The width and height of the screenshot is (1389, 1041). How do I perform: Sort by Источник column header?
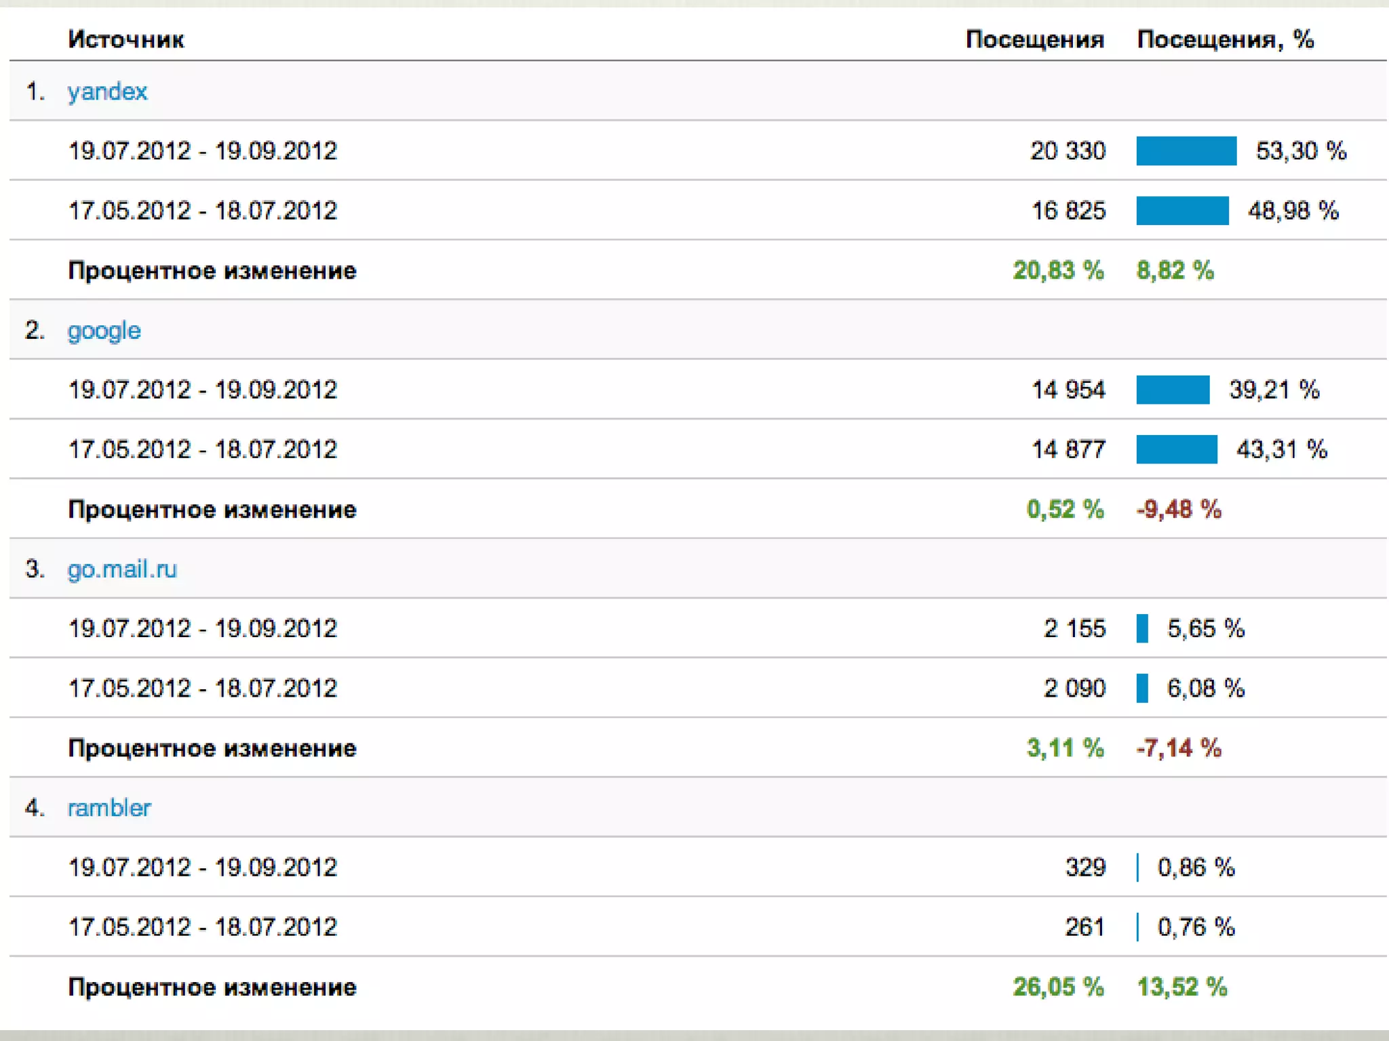click(x=126, y=39)
